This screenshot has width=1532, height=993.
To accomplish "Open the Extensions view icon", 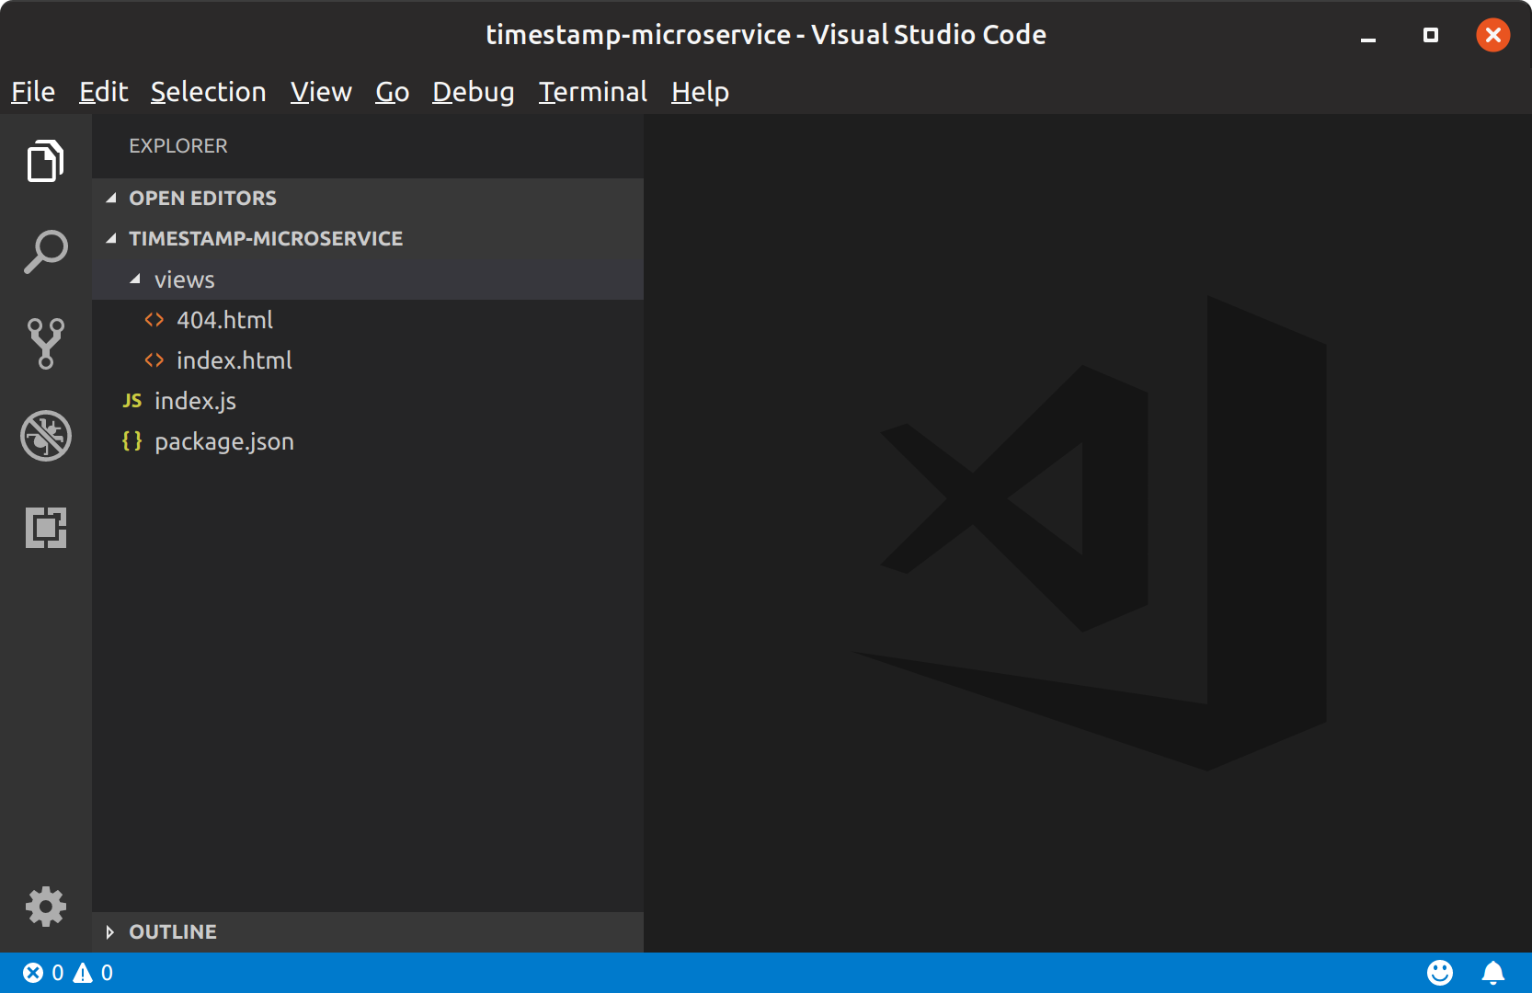I will coord(45,528).
